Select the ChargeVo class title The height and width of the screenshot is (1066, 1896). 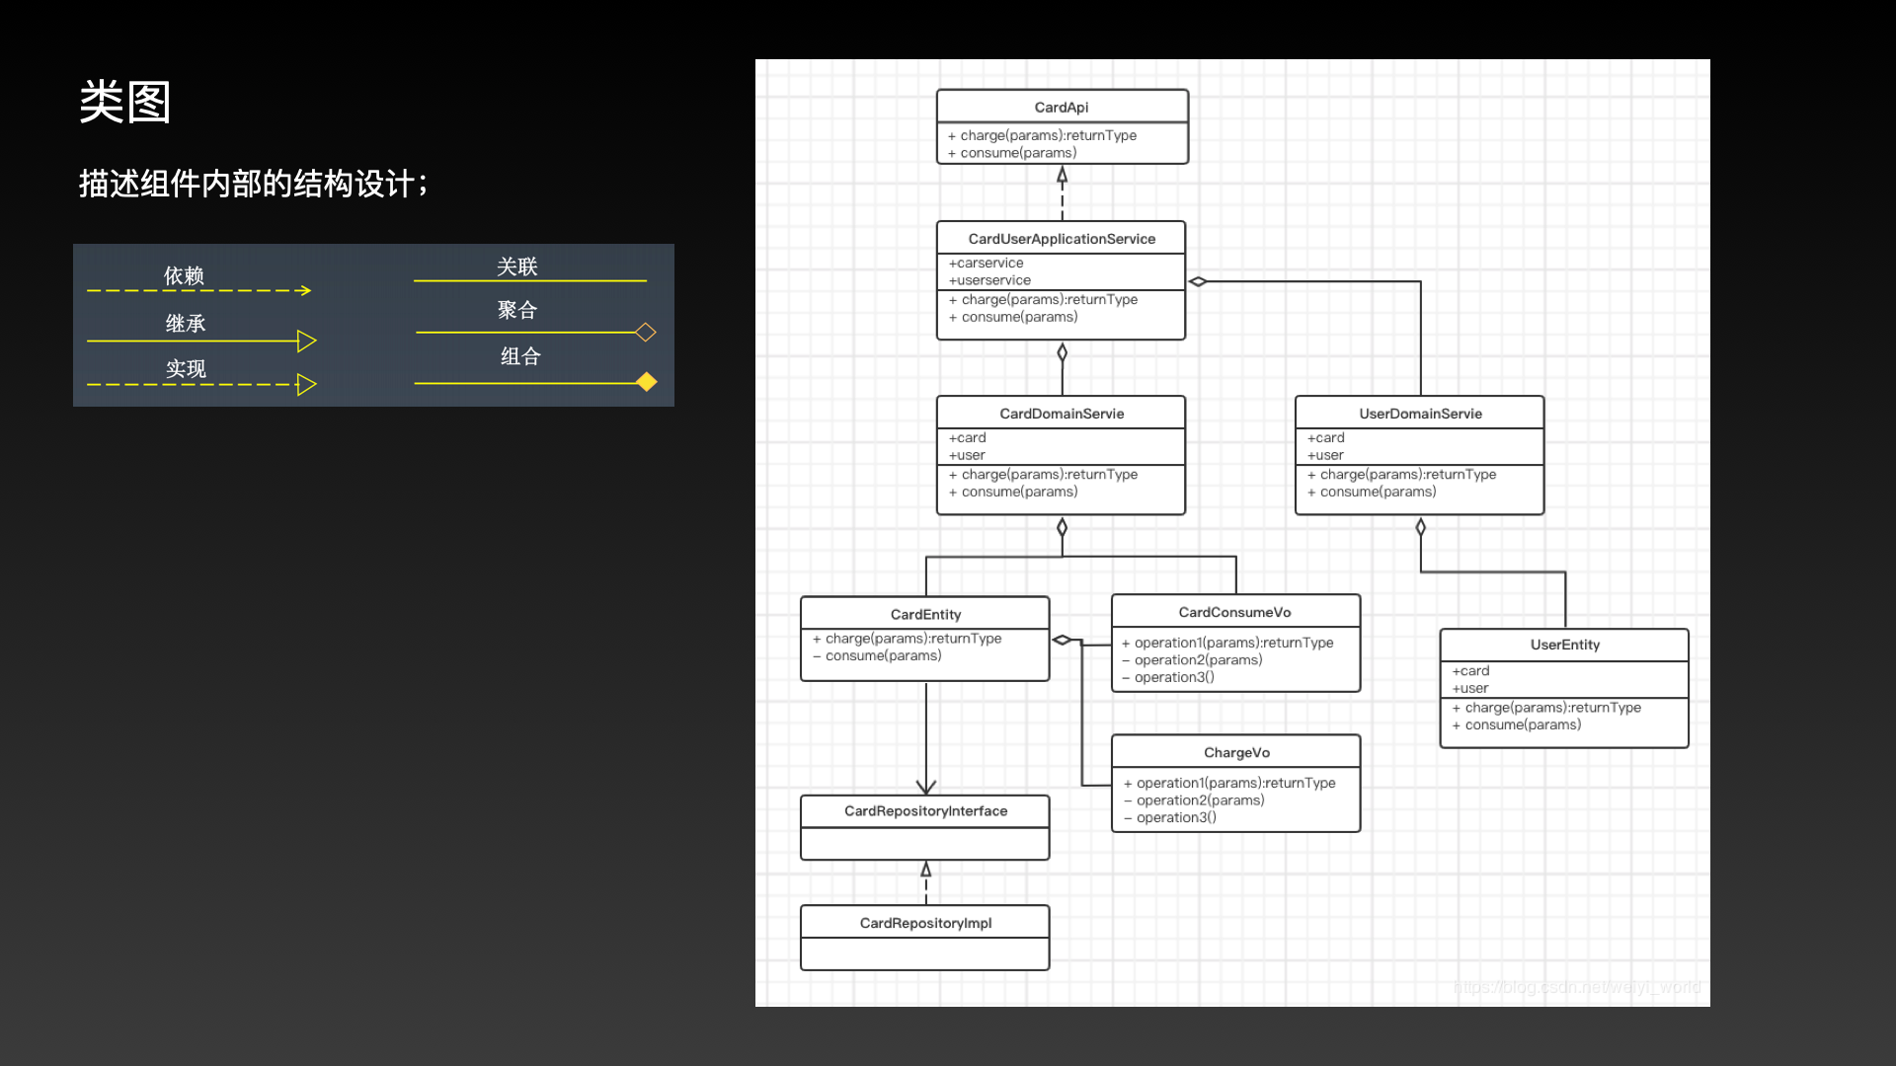(1236, 752)
